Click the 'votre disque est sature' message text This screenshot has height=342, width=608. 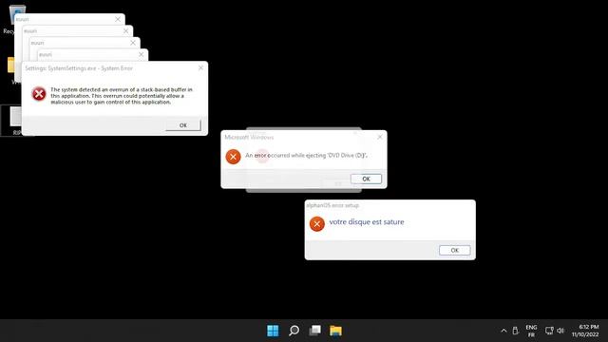pyautogui.click(x=367, y=221)
